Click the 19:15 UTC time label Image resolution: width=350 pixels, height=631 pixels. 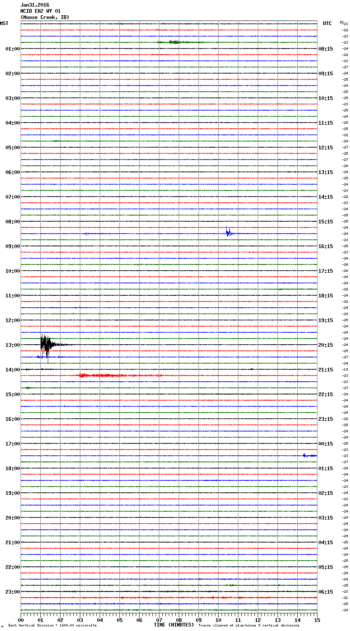(326, 320)
